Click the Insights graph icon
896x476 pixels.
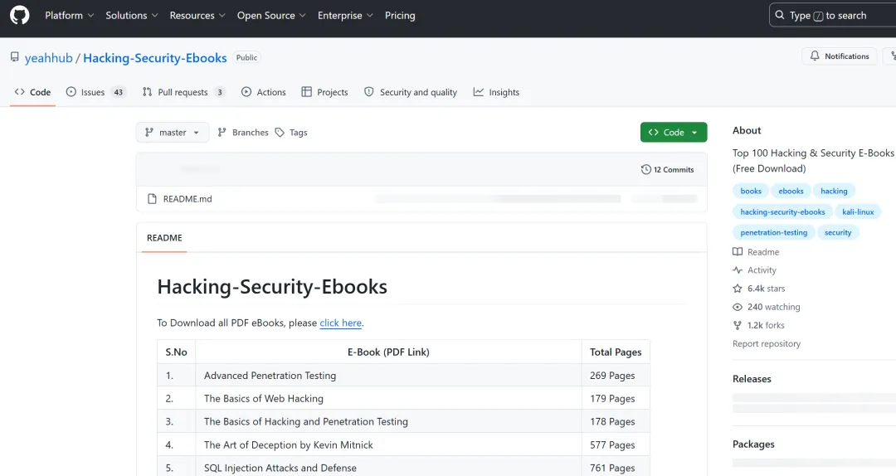(x=479, y=92)
